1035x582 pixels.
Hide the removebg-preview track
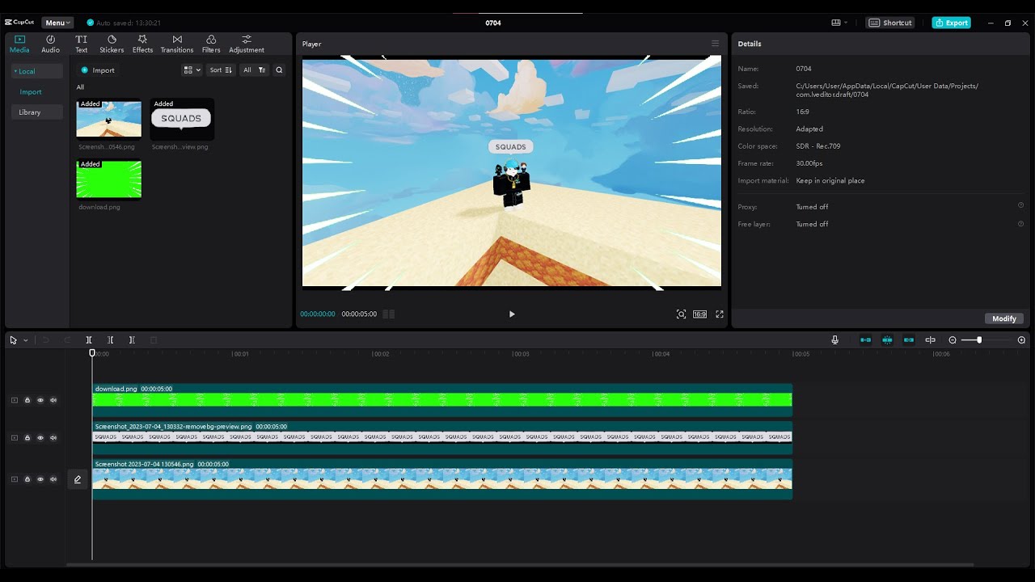[x=40, y=438]
